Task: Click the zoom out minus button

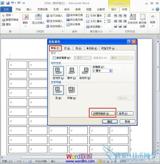Action: pyautogui.click(x=130, y=161)
